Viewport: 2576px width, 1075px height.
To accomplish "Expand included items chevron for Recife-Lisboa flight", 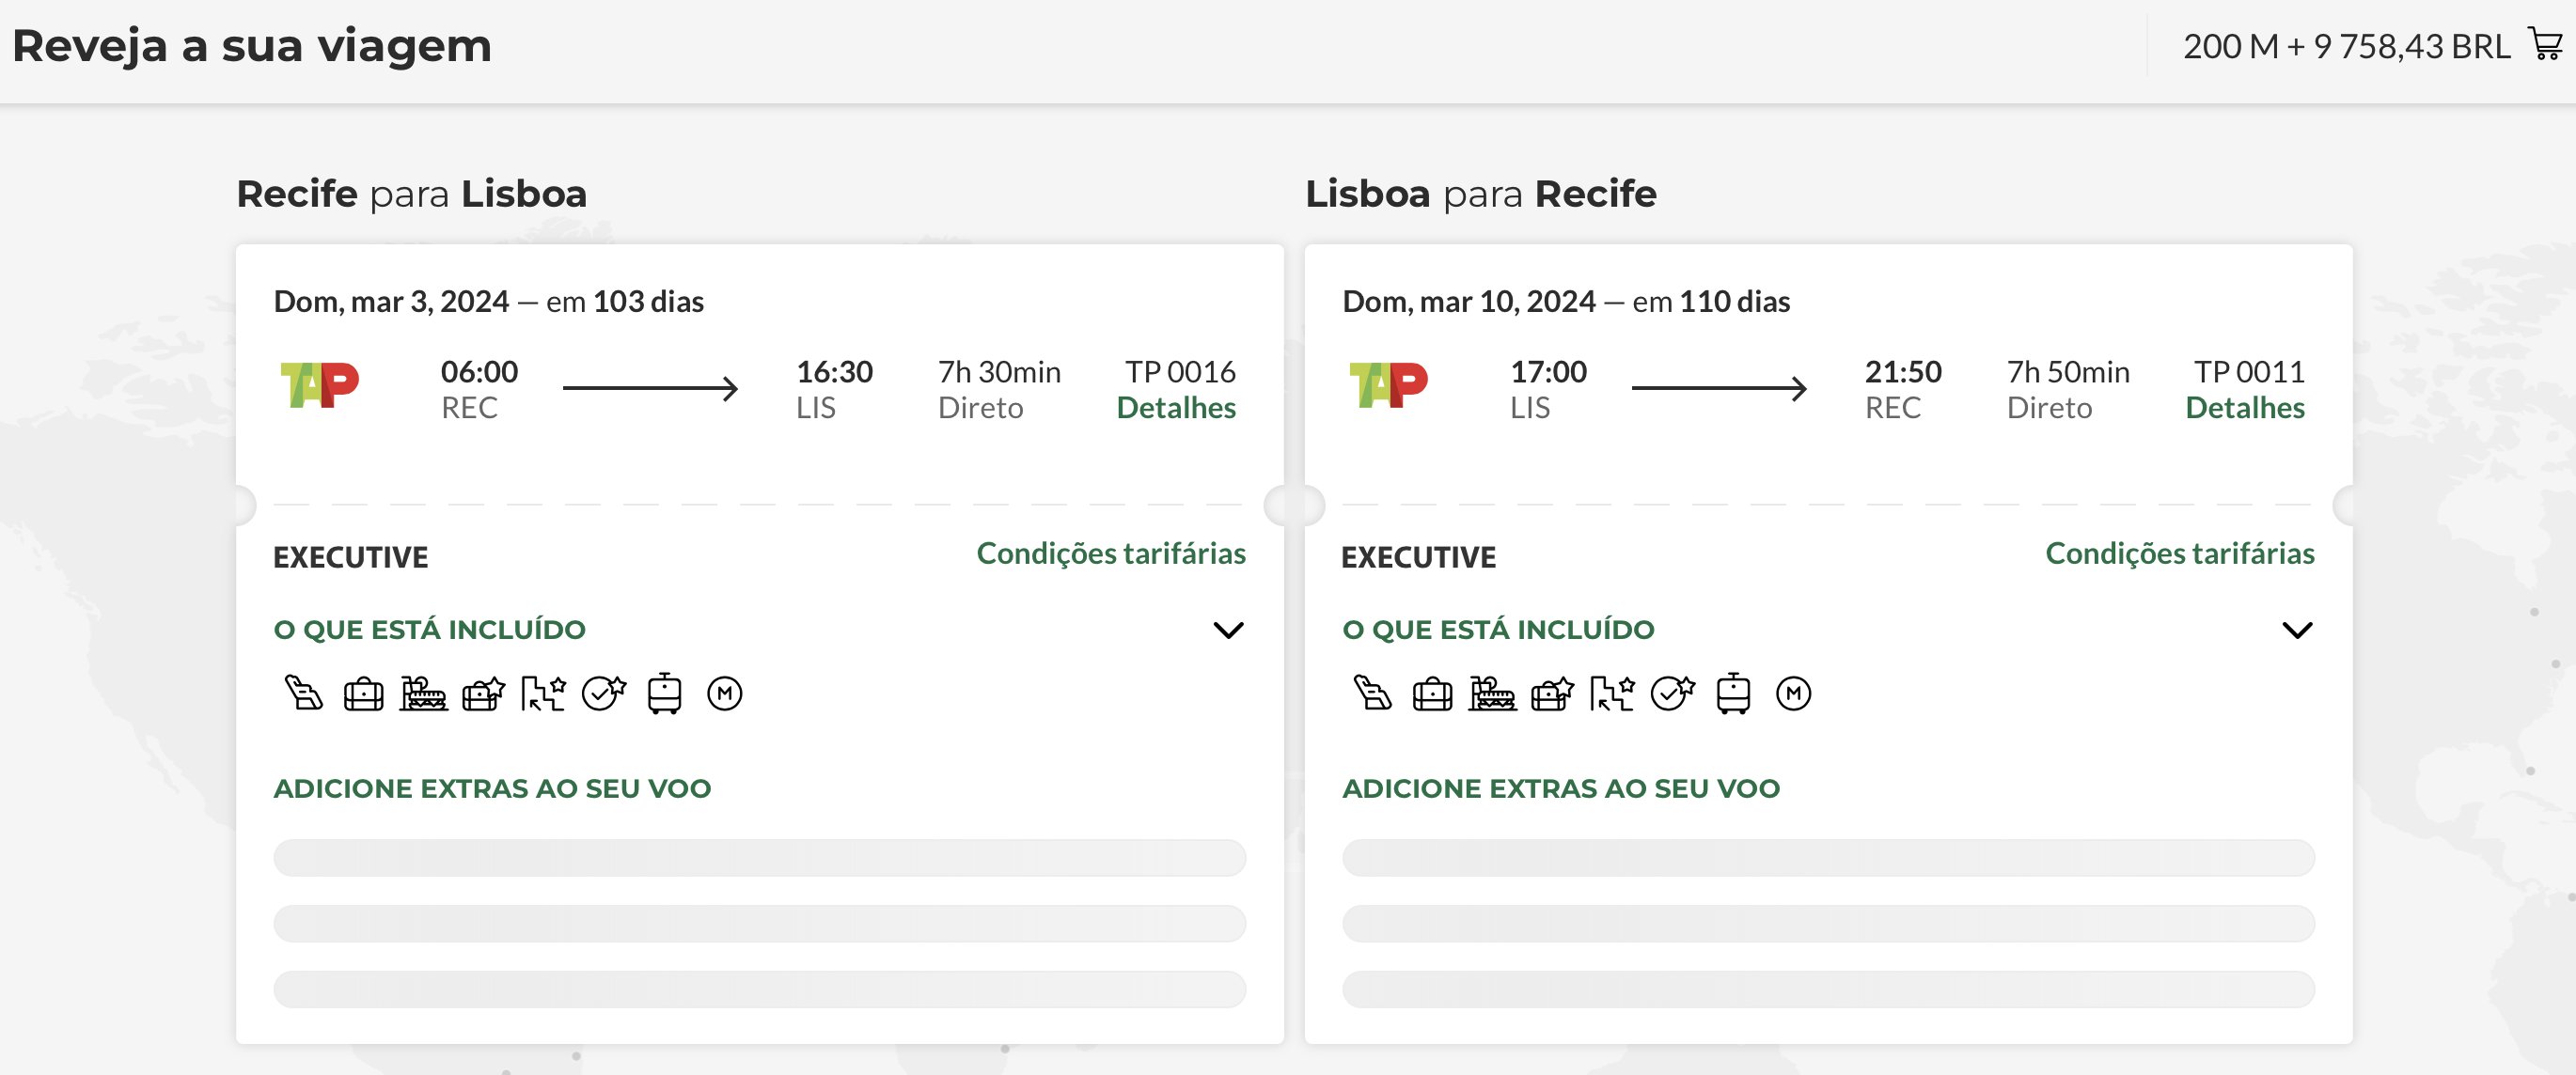I will 1228,631.
